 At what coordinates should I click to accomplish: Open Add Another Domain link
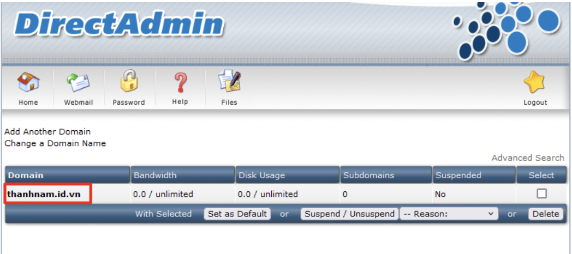coord(47,131)
